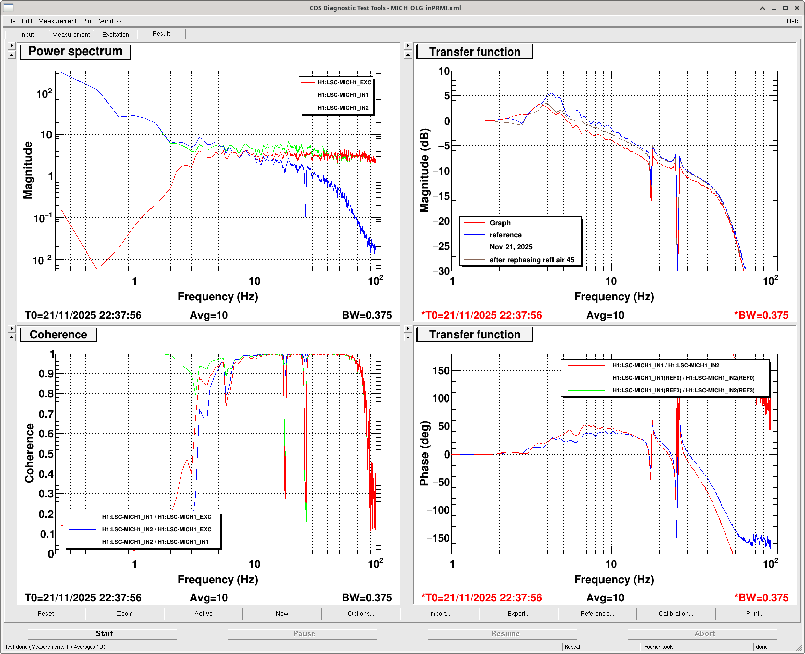Click the Power spectrum plot title box

(x=75, y=52)
